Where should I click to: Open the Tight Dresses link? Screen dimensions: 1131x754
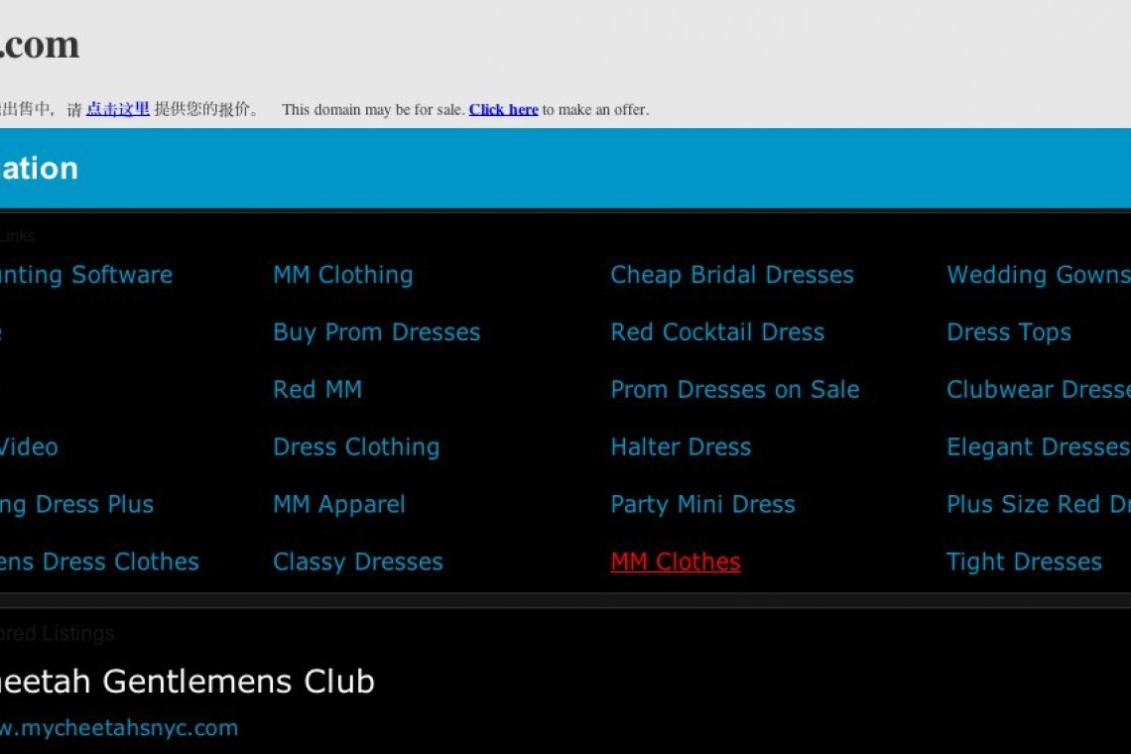click(x=1023, y=563)
